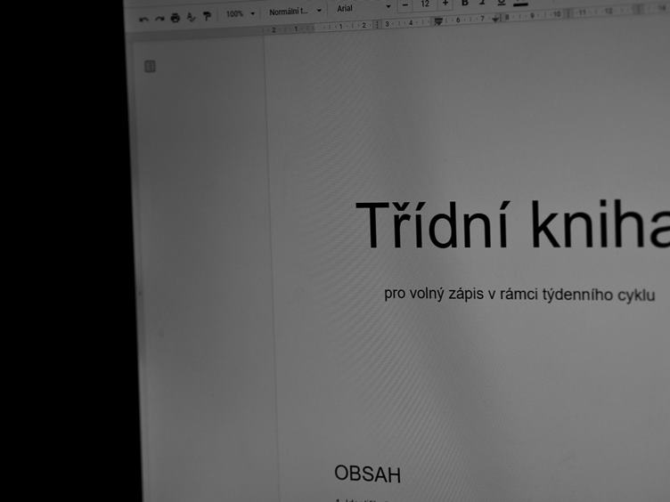
Task: Show the document outline panel
Action: 150,67
